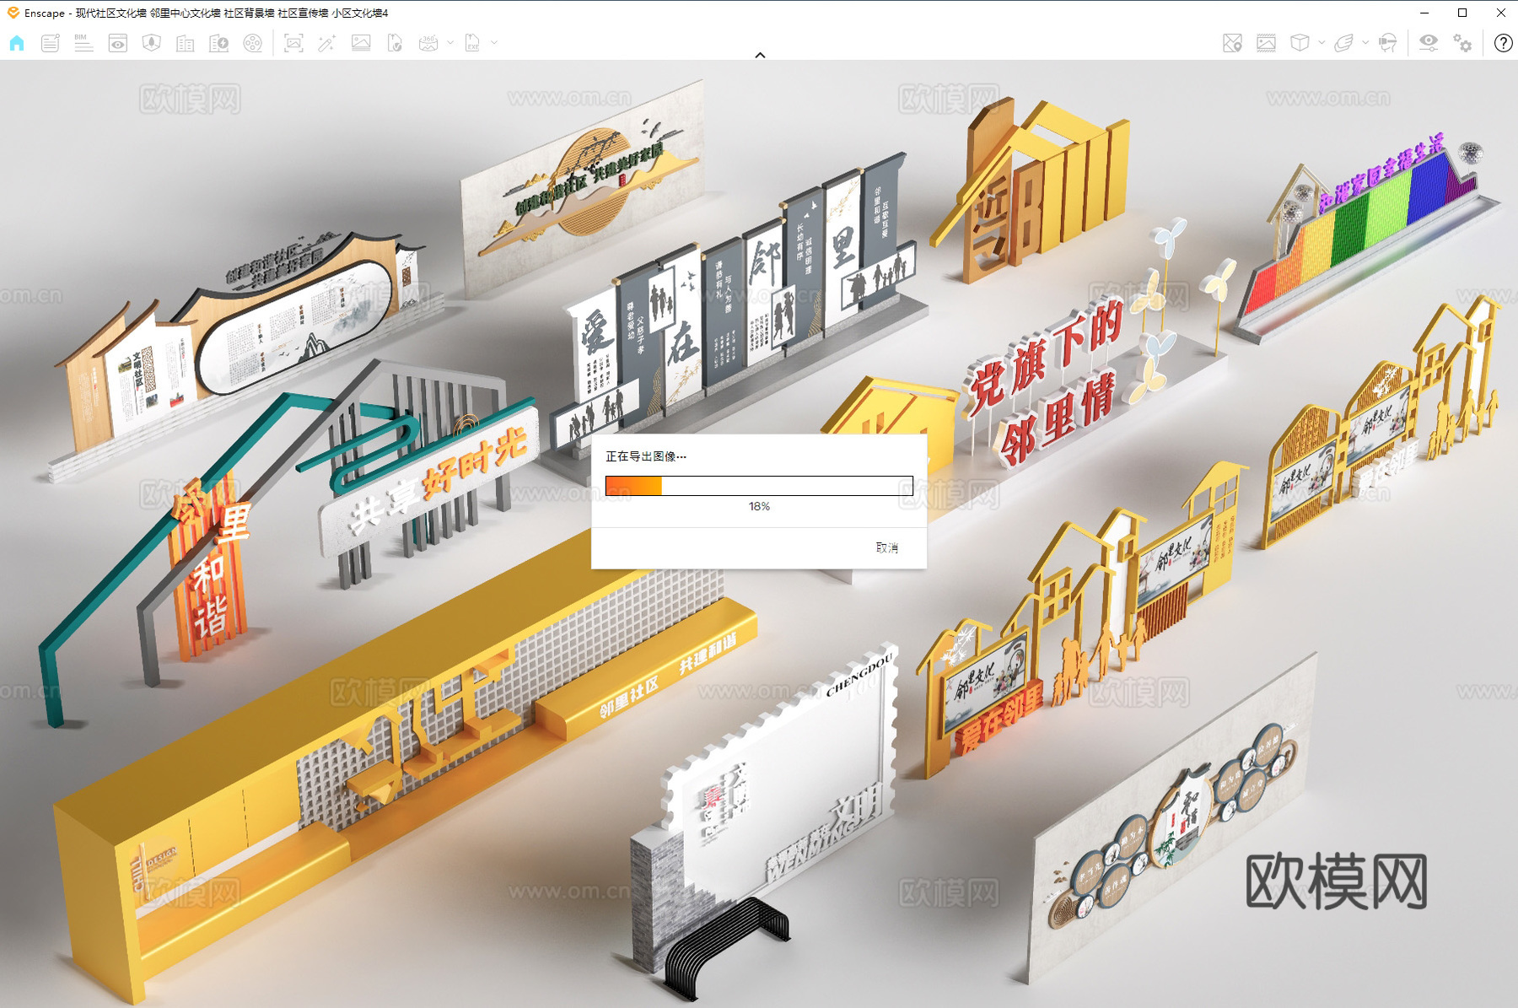Click the EXE standalone export icon
This screenshot has height=1008, width=1518.
(x=472, y=43)
